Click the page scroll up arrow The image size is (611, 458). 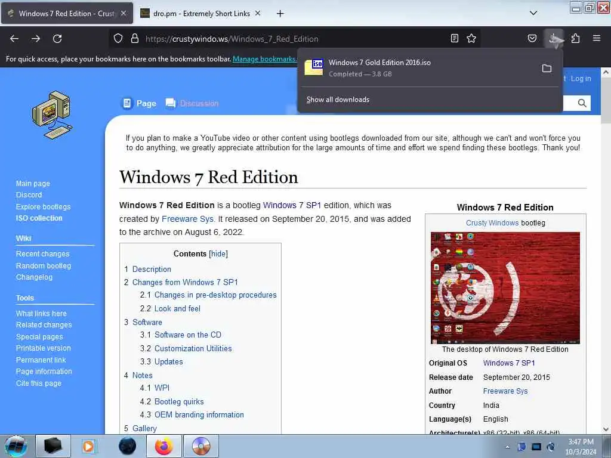[606, 72]
